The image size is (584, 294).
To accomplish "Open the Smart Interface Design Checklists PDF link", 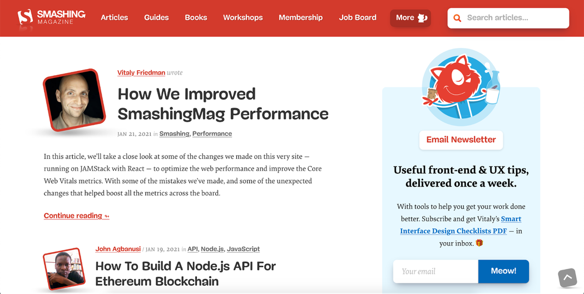I will pos(461,225).
